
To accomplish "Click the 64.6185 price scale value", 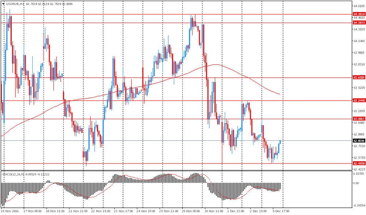I will [x=359, y=6].
